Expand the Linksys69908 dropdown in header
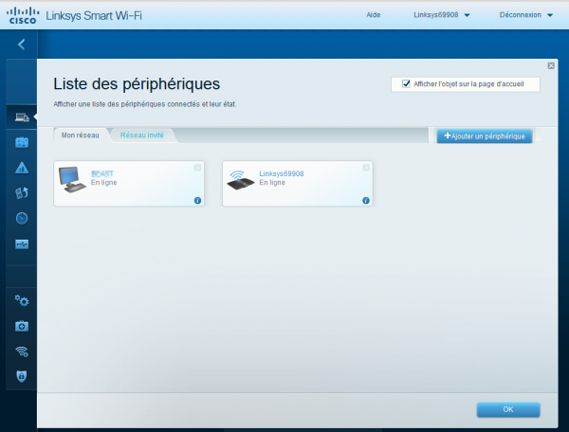This screenshot has height=432, width=569. pos(442,15)
